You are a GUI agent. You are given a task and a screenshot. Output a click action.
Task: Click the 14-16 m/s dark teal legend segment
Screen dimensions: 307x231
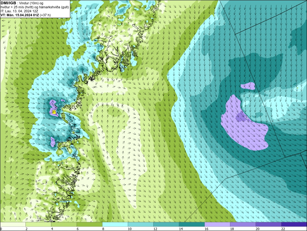point(192,224)
